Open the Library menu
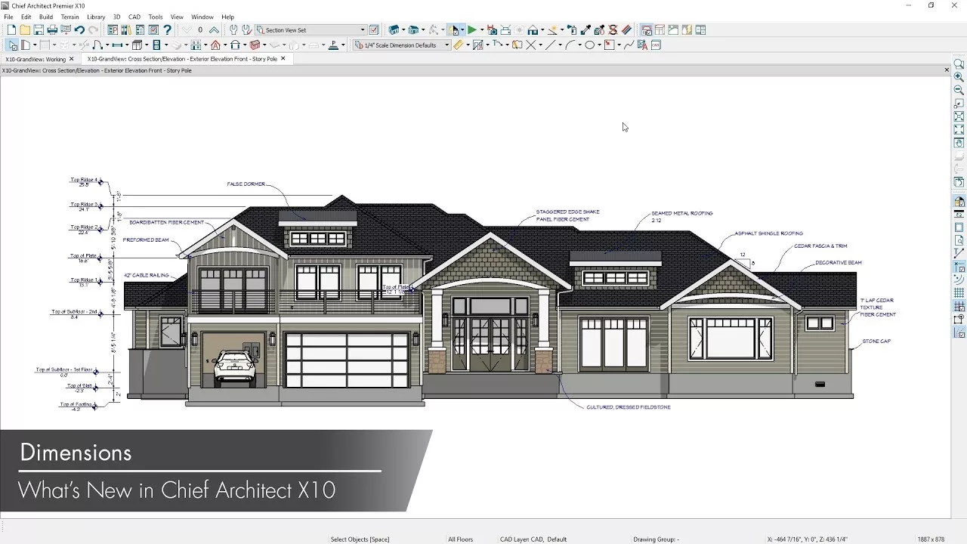The width and height of the screenshot is (967, 544). click(x=96, y=17)
